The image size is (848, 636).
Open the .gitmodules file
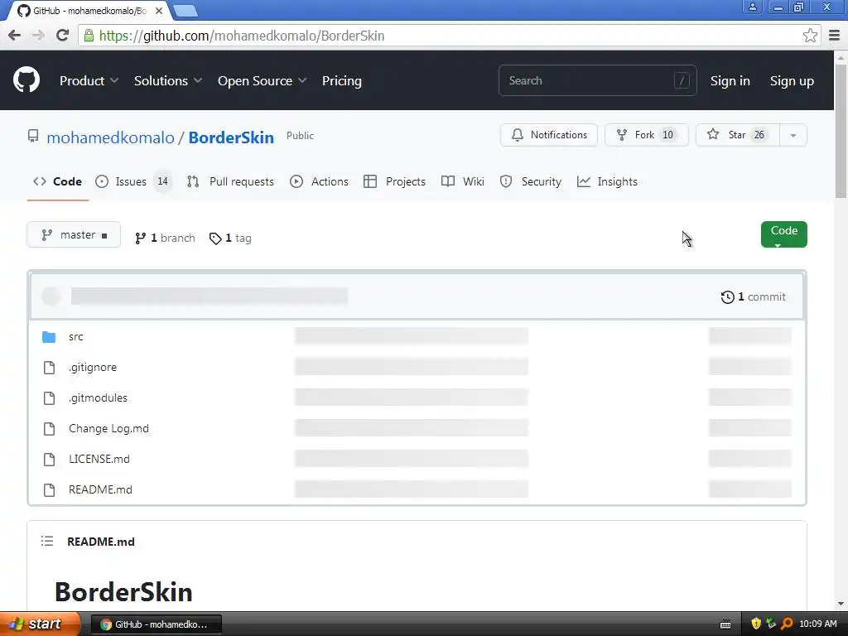pos(98,398)
